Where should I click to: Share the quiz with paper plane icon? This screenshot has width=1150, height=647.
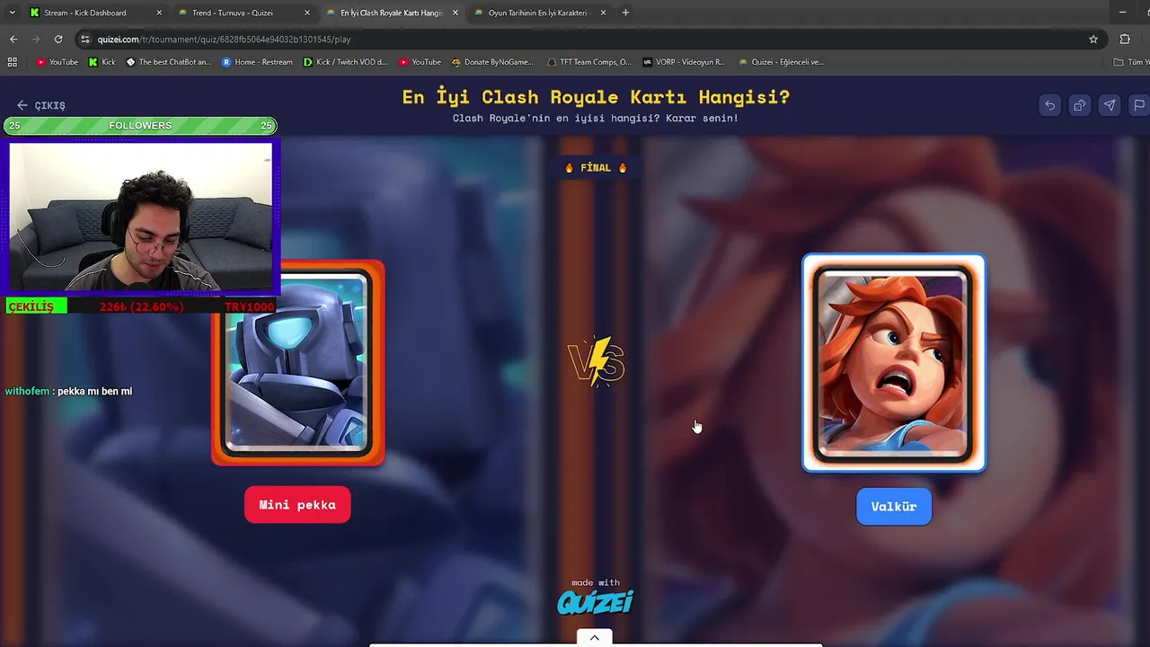pyautogui.click(x=1110, y=105)
